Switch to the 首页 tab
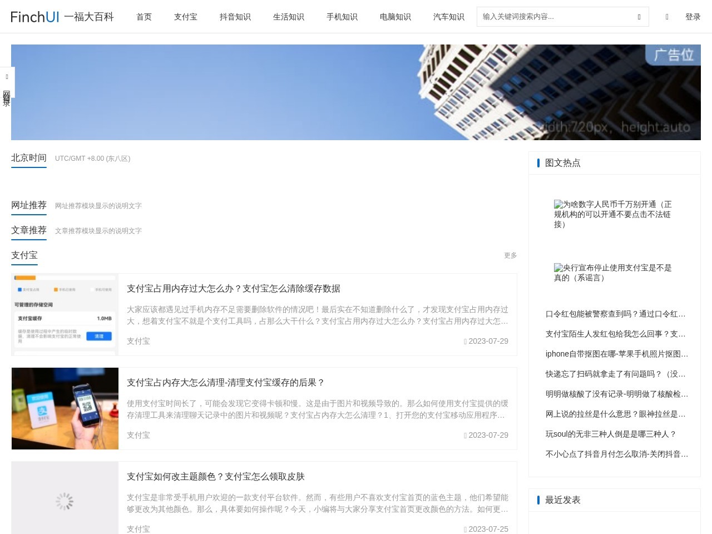Viewport: 712px width, 534px height. pyautogui.click(x=144, y=17)
